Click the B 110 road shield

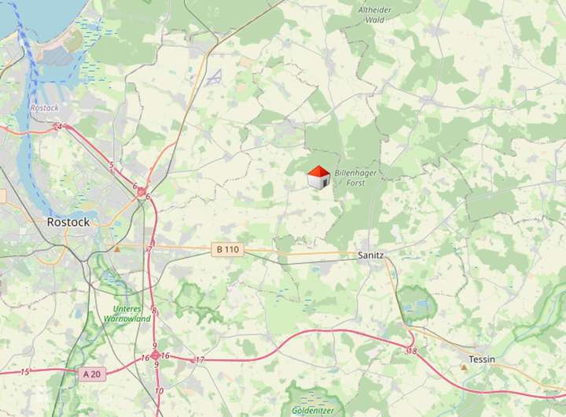(228, 249)
